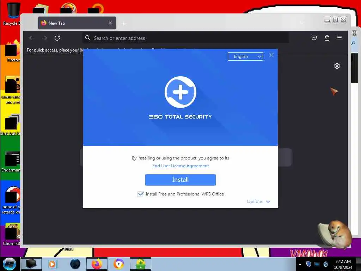
Task: Select the ChomikBox desktop icon
Action: pyautogui.click(x=12, y=234)
